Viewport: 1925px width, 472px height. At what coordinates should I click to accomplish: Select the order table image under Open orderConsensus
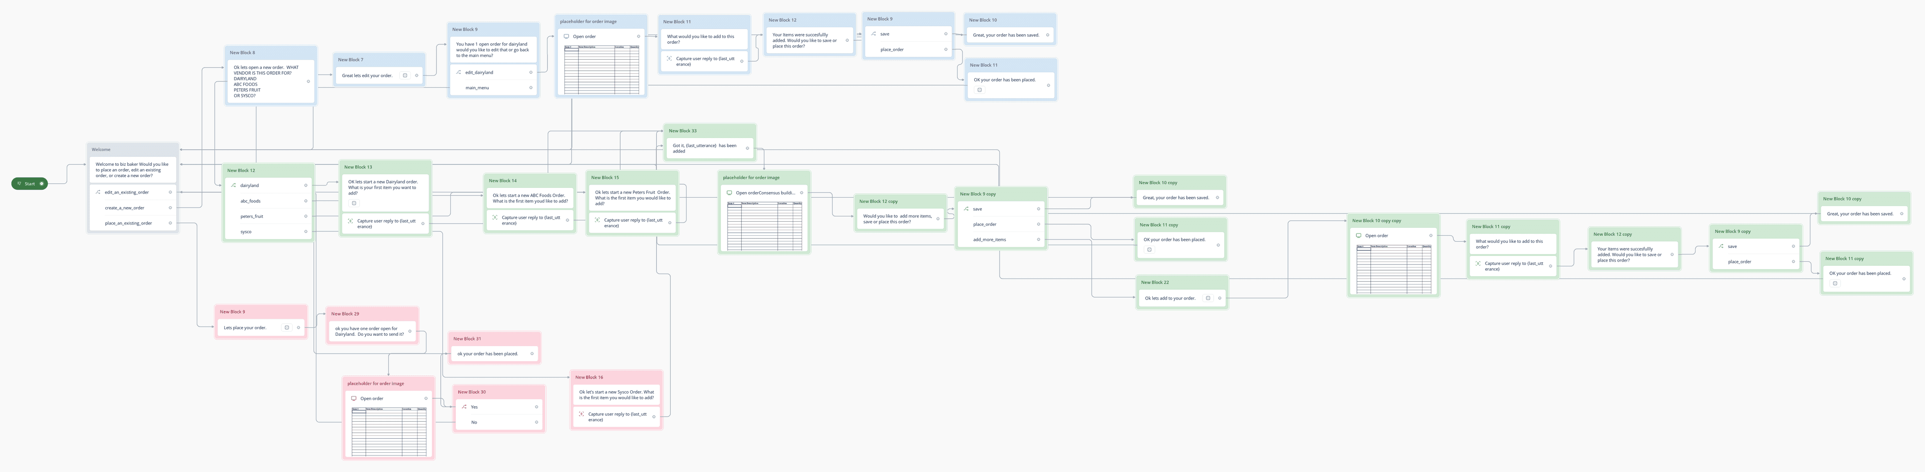click(x=765, y=225)
